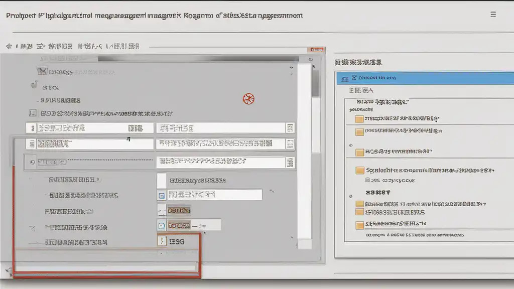Click the red circular icon in the dialog
Viewport: 514px width, 289px height.
coord(248,99)
